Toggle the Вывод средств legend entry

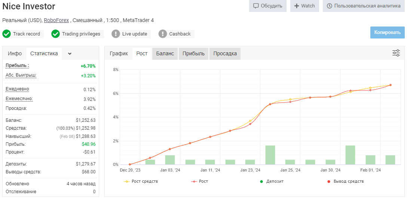345,182
